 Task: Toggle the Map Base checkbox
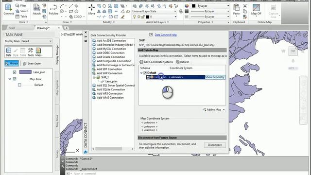click(15, 79)
